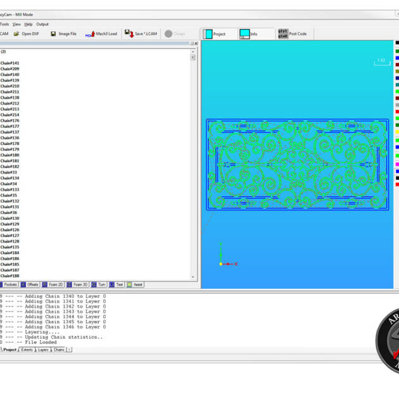
Task: Open the View menu
Action: [16, 24]
